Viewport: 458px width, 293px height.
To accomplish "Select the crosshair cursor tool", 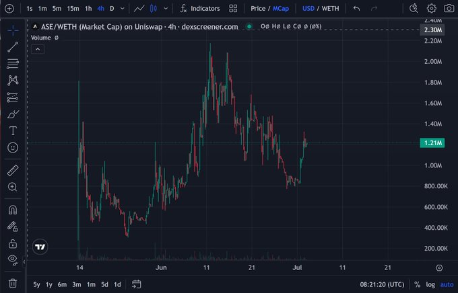I will tap(13, 30).
